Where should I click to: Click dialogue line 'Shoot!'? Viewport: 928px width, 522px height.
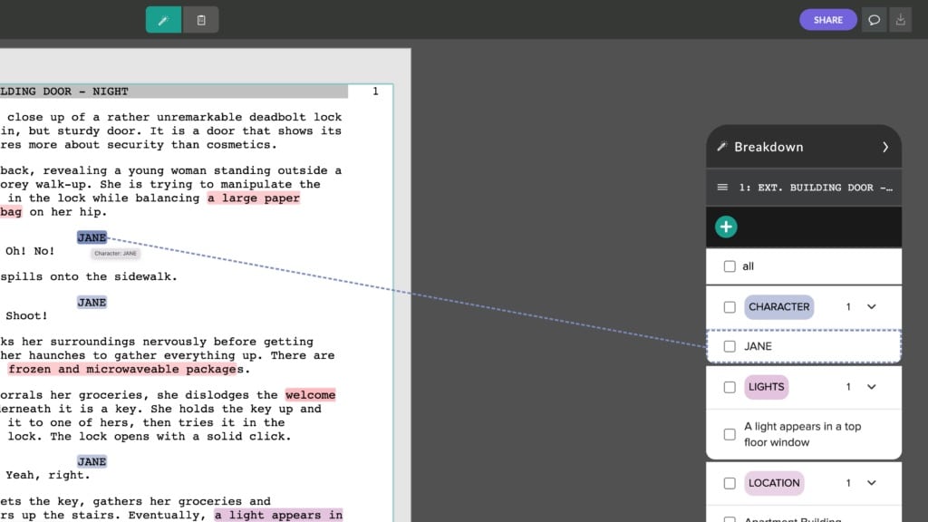click(26, 316)
